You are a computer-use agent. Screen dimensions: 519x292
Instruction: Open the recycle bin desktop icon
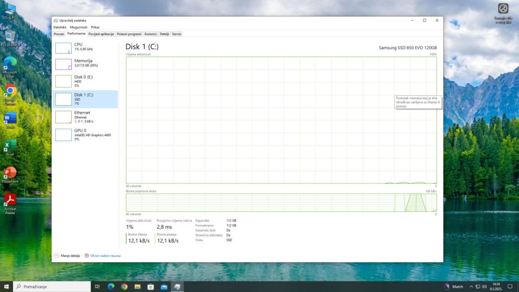pyautogui.click(x=10, y=38)
